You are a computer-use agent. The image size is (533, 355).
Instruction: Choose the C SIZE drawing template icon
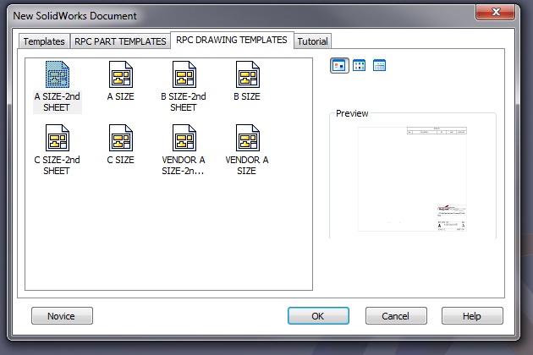click(121, 138)
